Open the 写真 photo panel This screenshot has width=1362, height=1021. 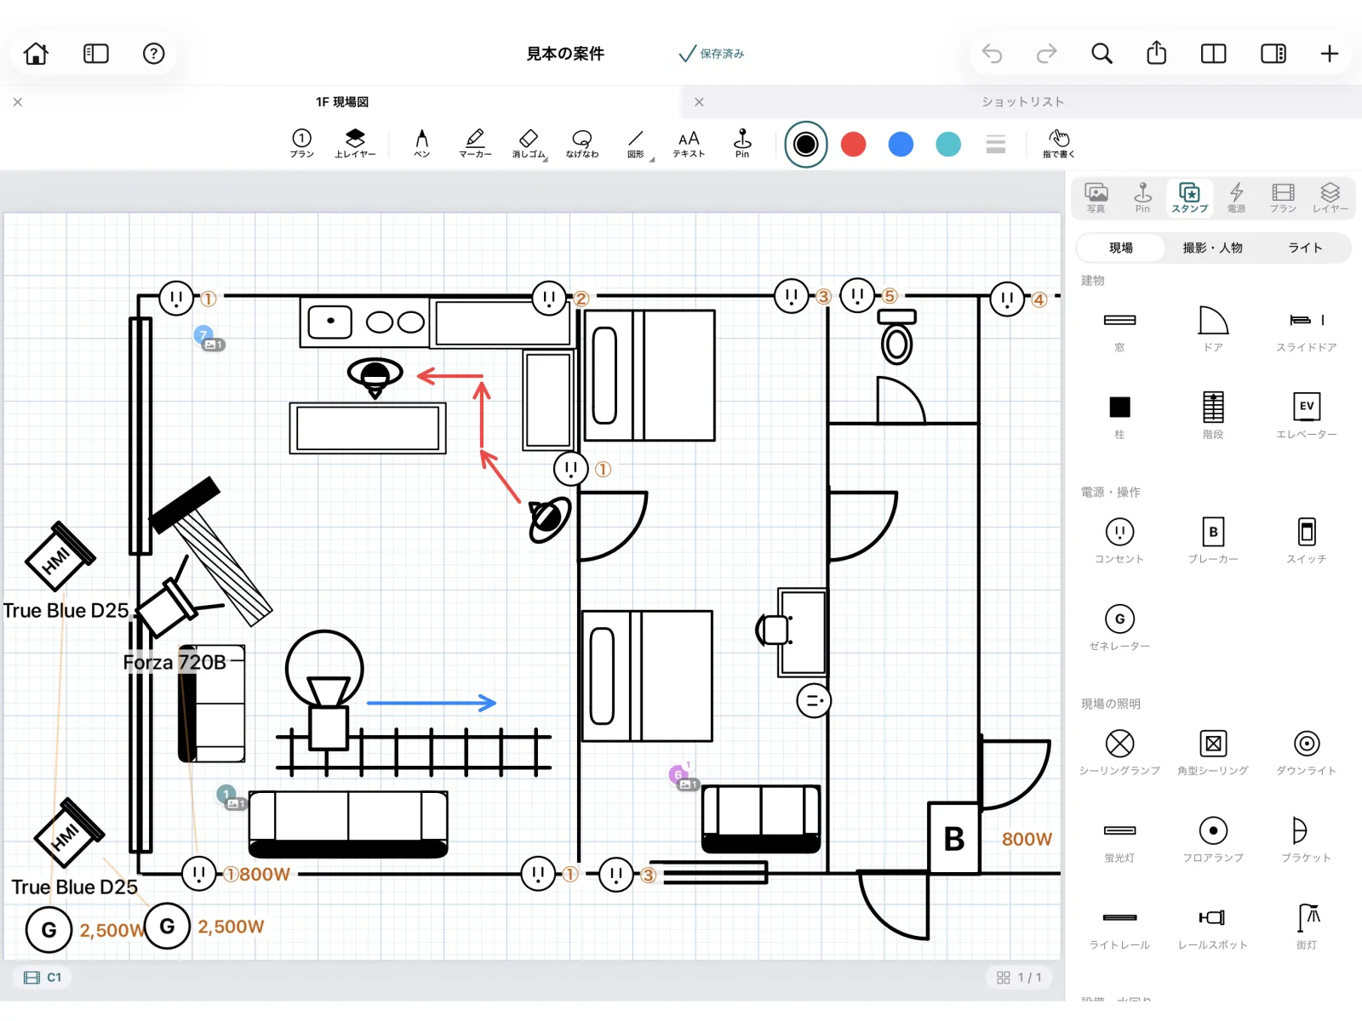1096,197
